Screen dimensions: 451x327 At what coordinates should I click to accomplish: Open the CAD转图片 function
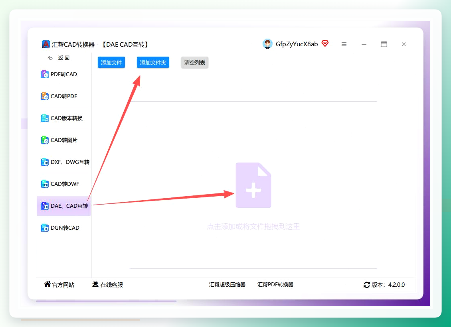64,140
